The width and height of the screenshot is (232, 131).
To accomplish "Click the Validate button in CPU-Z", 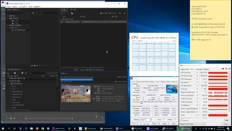I will pyautogui.click(x=164, y=124).
